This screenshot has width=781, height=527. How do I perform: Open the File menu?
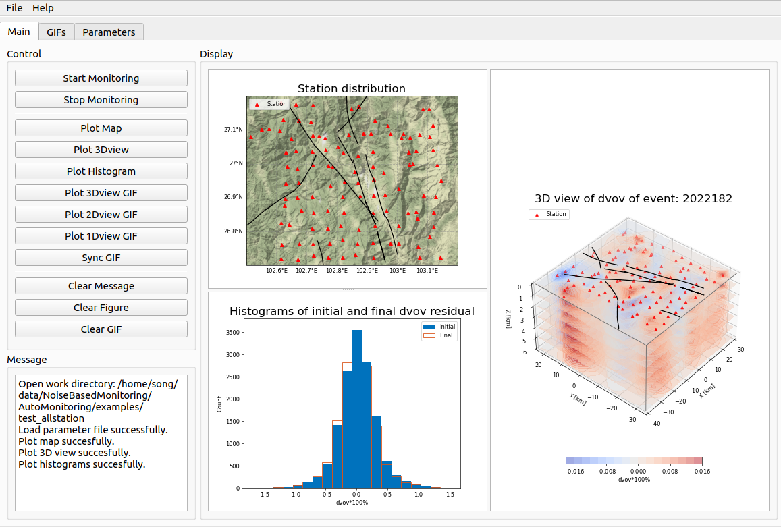point(14,8)
